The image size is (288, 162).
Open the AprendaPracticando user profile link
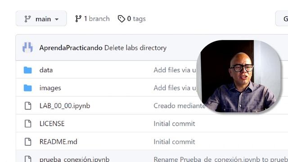(x=71, y=48)
